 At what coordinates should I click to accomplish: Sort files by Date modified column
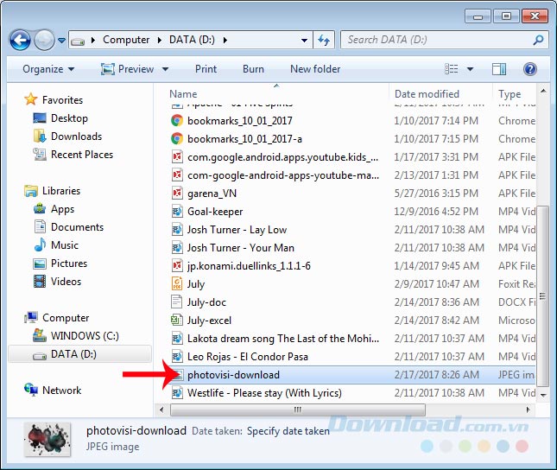pyautogui.click(x=427, y=93)
